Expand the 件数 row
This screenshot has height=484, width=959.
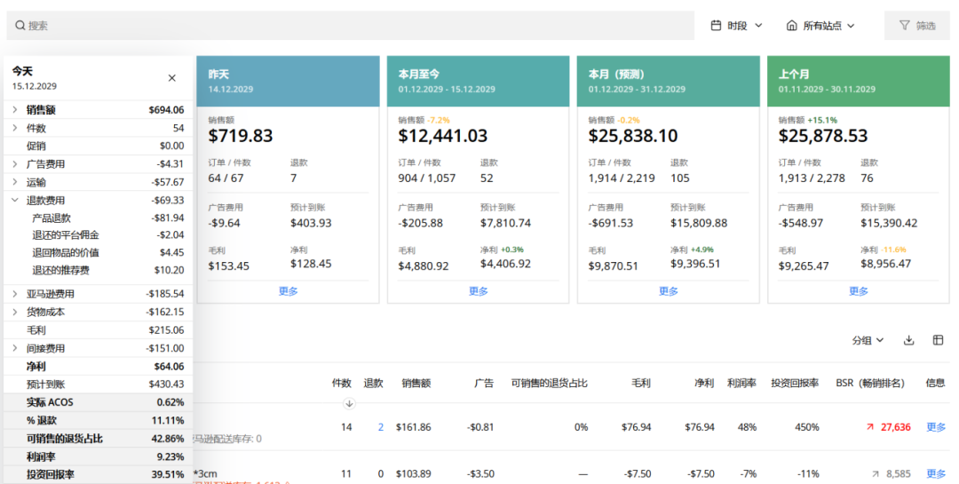coord(15,128)
